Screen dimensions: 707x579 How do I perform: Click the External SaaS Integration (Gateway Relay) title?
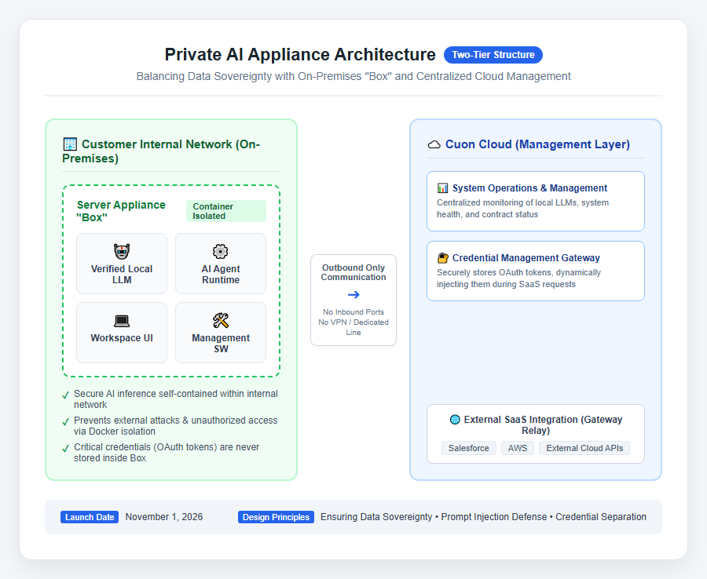coord(543,425)
